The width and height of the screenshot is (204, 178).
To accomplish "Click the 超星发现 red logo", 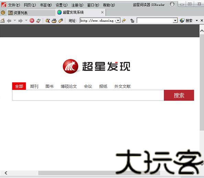I will pos(70,66).
